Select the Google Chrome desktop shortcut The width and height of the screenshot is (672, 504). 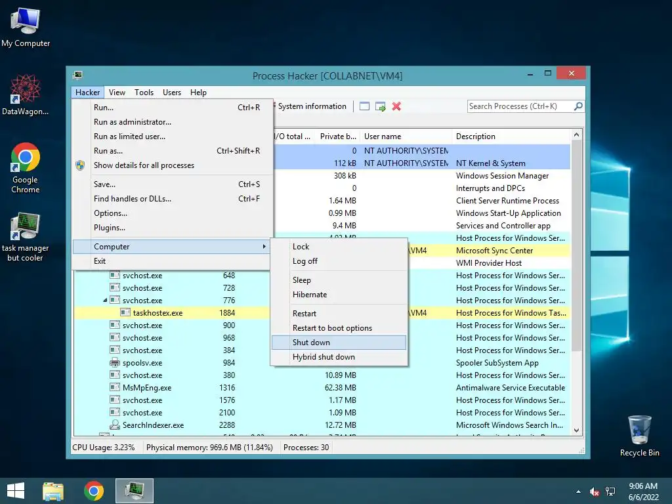tap(26, 168)
